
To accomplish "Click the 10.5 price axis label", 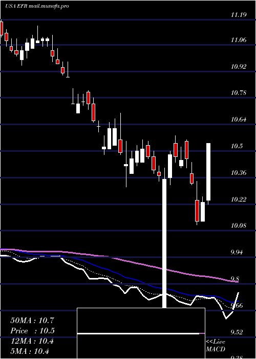I will point(237,146).
